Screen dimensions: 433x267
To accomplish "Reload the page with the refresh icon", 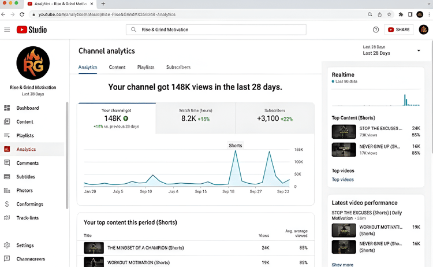I will tap(22, 14).
